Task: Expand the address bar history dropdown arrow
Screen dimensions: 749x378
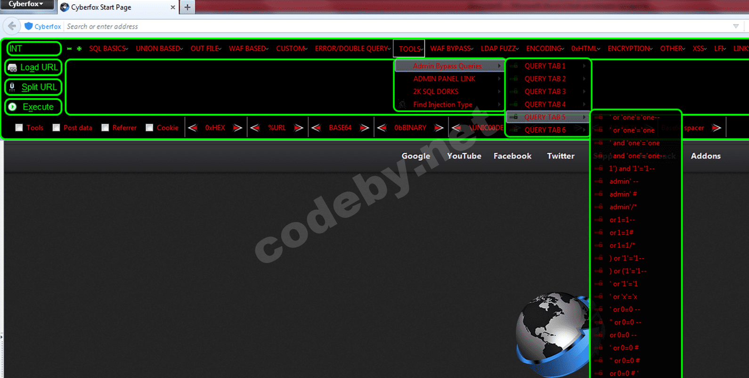Action: coord(736,26)
